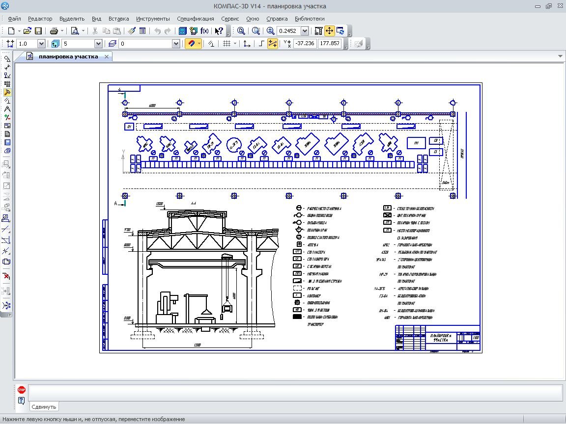The height and width of the screenshot is (424, 566).
Task: Toggle the highlighted rounding button beside coordinates
Action: (x=272, y=44)
